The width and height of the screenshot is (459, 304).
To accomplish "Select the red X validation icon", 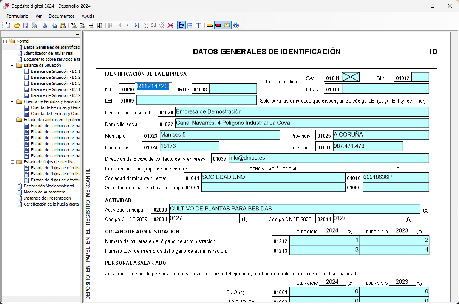I will 170,25.
